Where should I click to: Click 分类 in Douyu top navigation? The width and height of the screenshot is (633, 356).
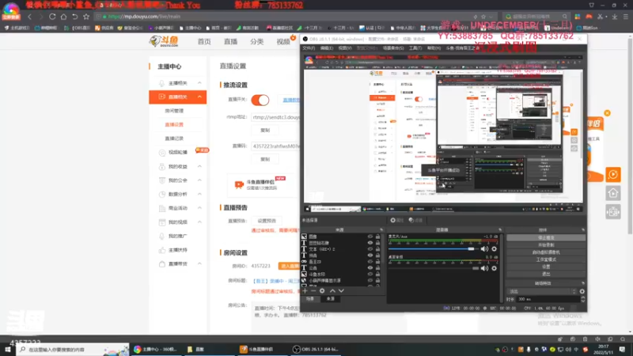coord(256,42)
